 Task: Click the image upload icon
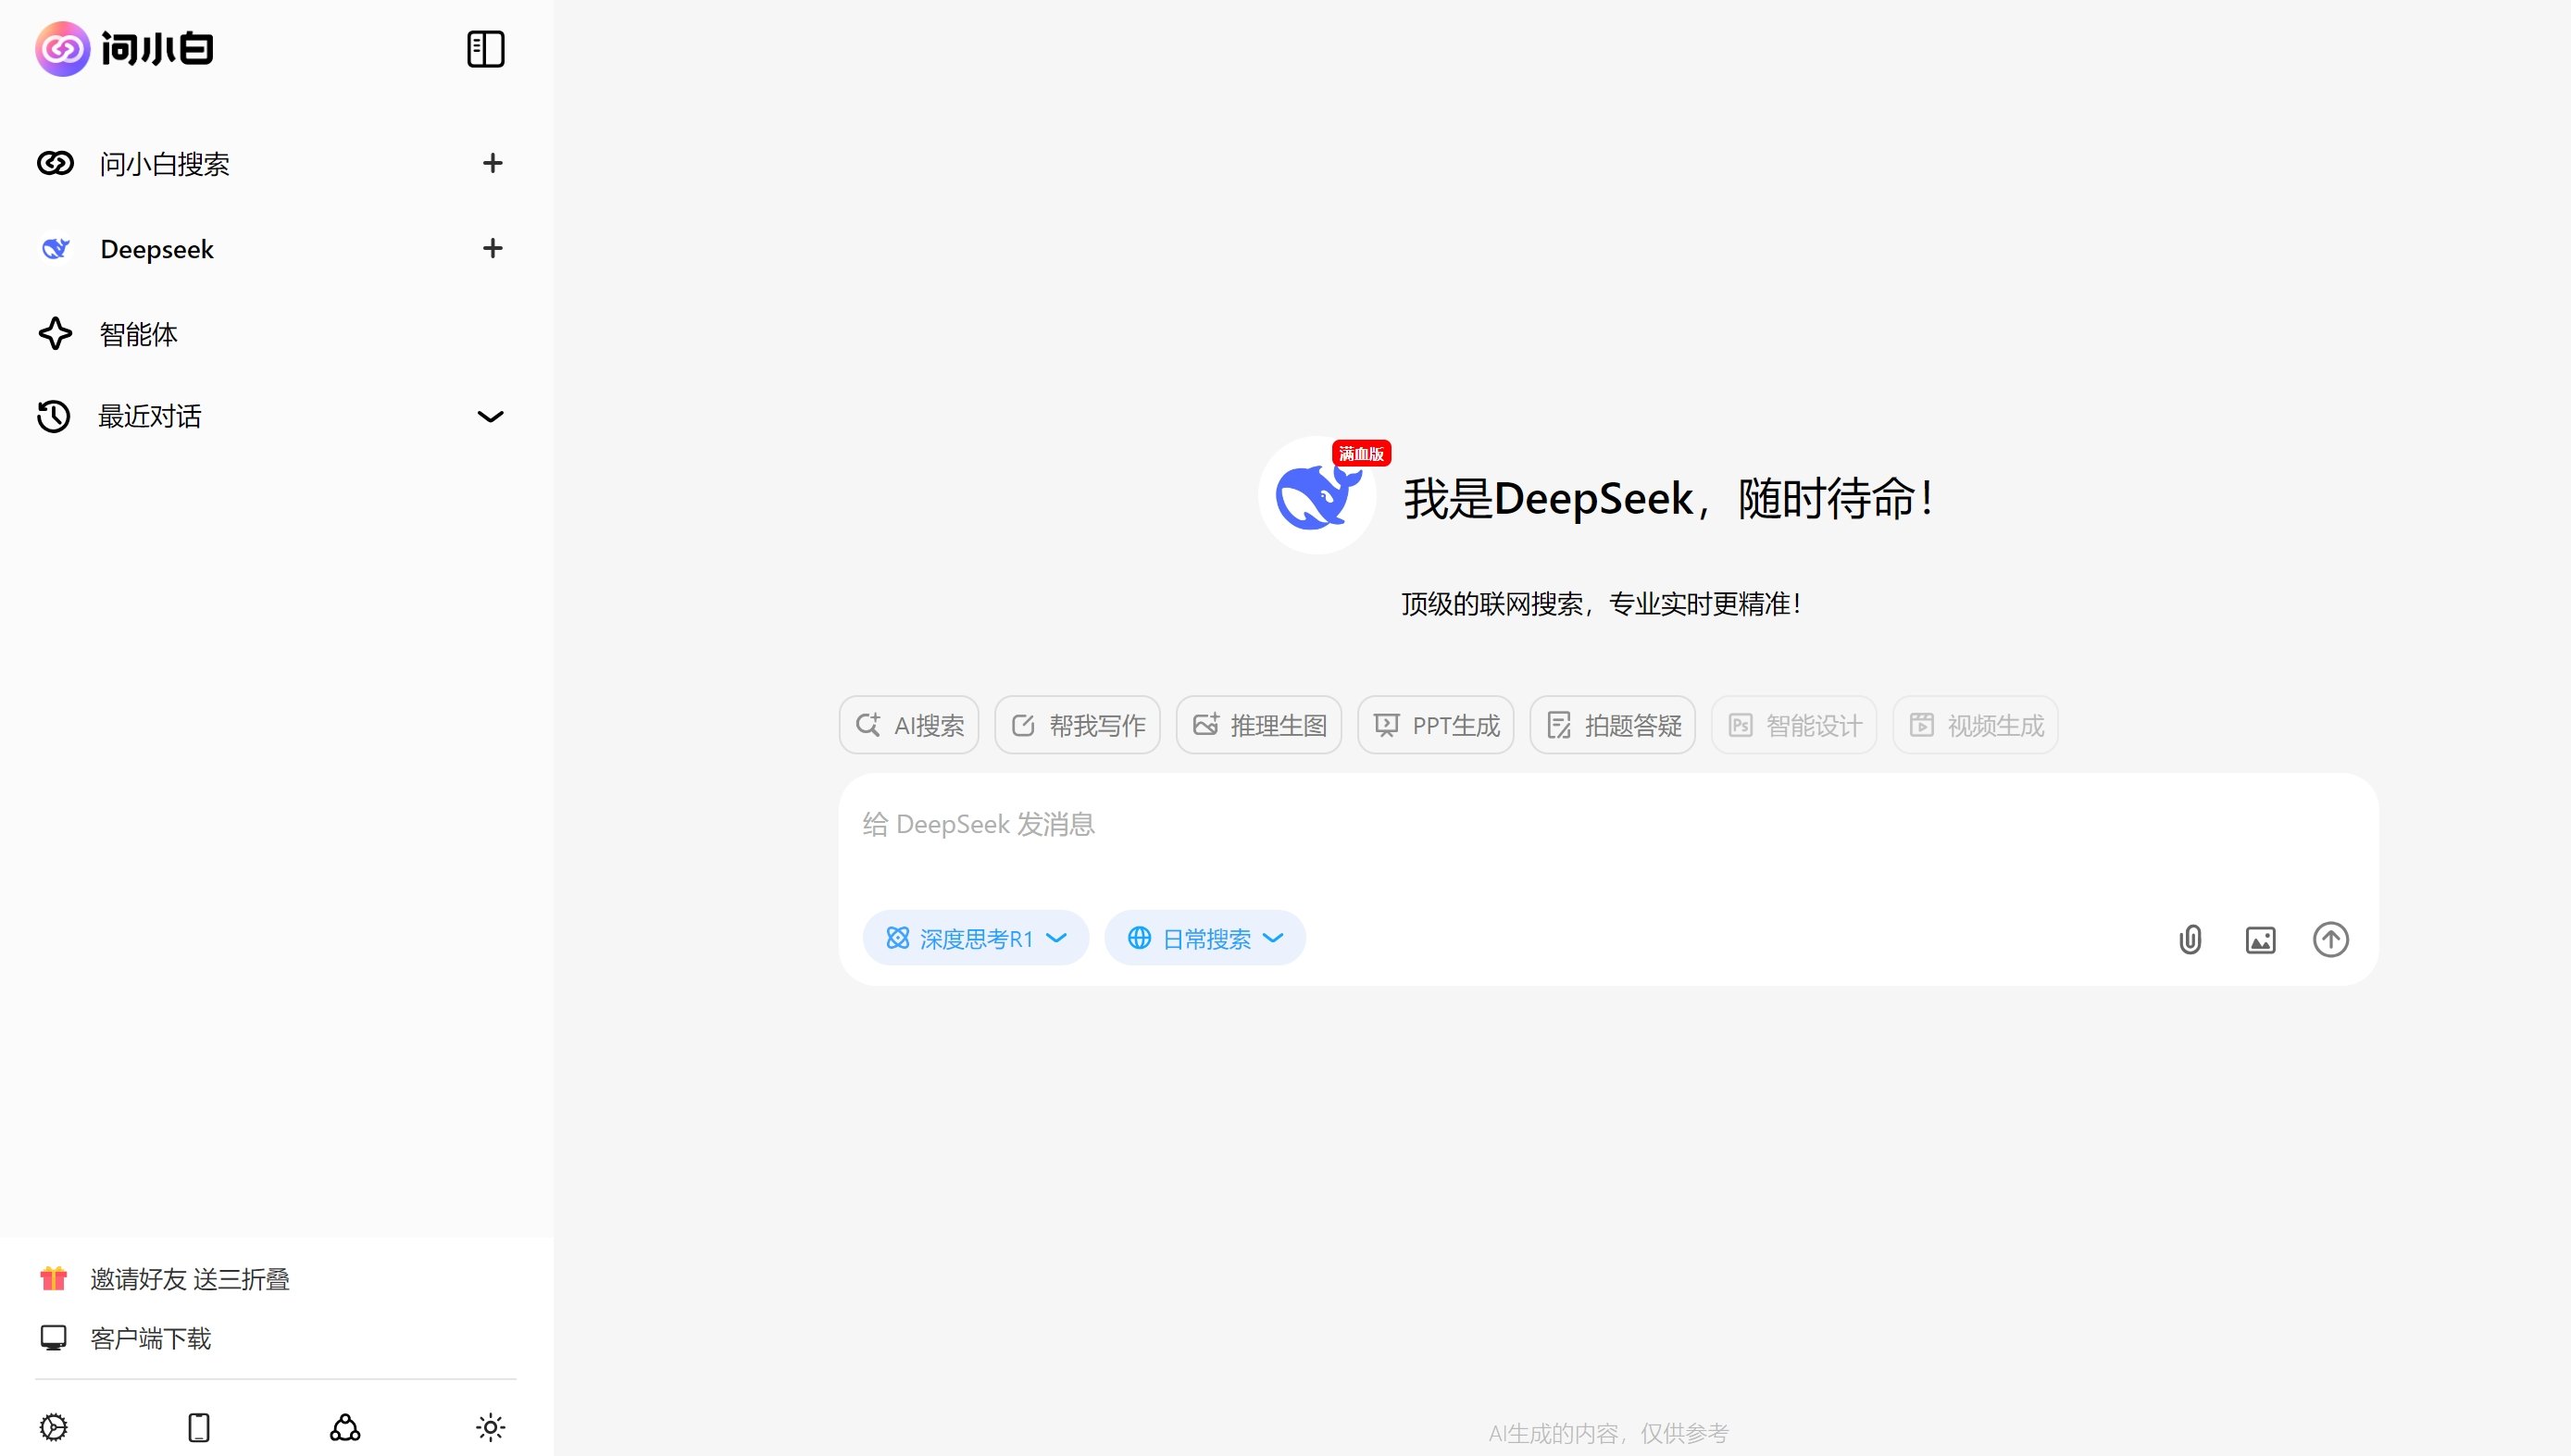[x=2260, y=939]
